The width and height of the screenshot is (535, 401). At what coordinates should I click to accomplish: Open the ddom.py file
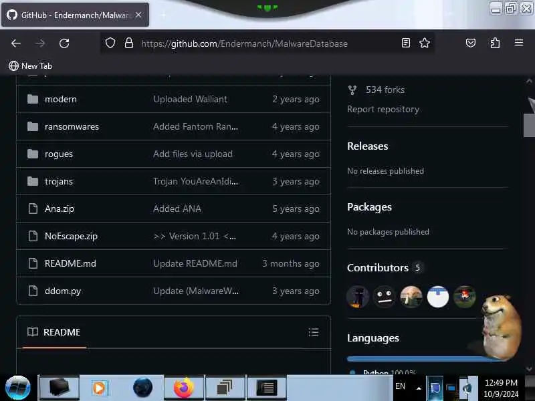63,291
